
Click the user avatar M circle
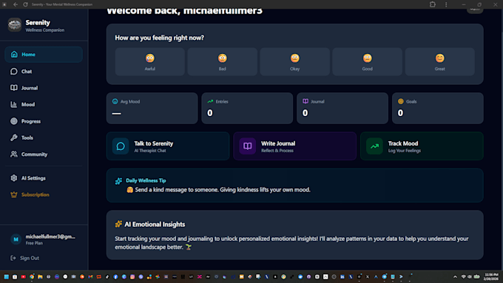16,239
